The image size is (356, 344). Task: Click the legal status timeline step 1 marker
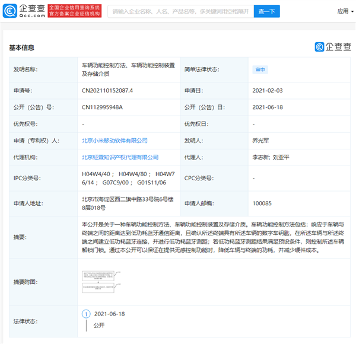click(86, 314)
